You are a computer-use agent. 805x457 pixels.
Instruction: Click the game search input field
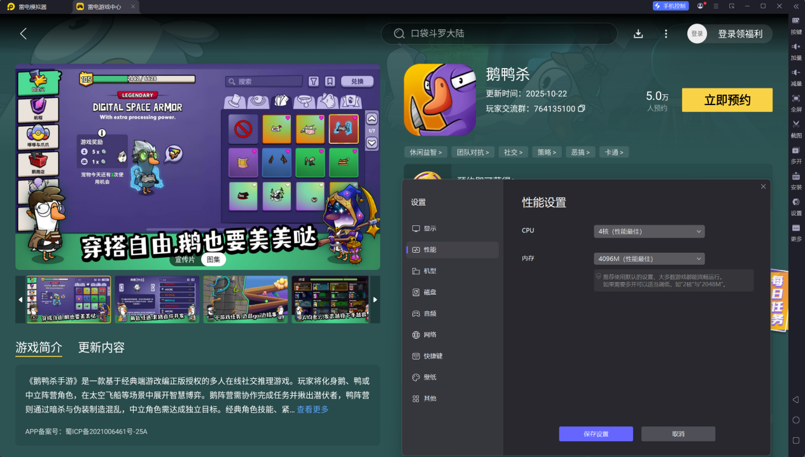(x=499, y=33)
